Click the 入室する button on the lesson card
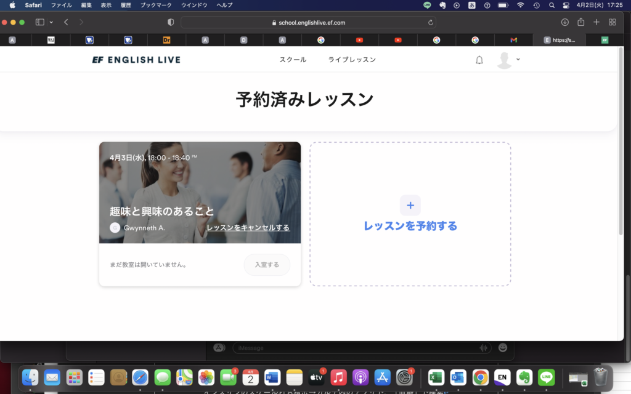The height and width of the screenshot is (394, 631). point(267,265)
